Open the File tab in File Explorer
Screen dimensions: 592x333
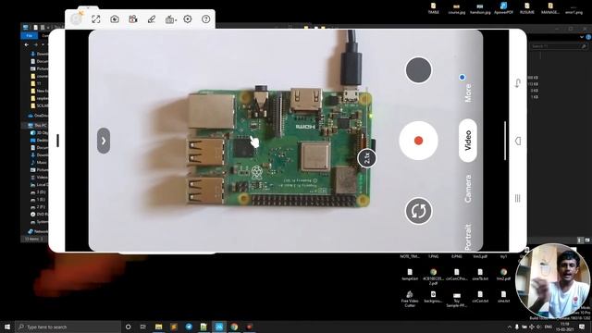29,36
